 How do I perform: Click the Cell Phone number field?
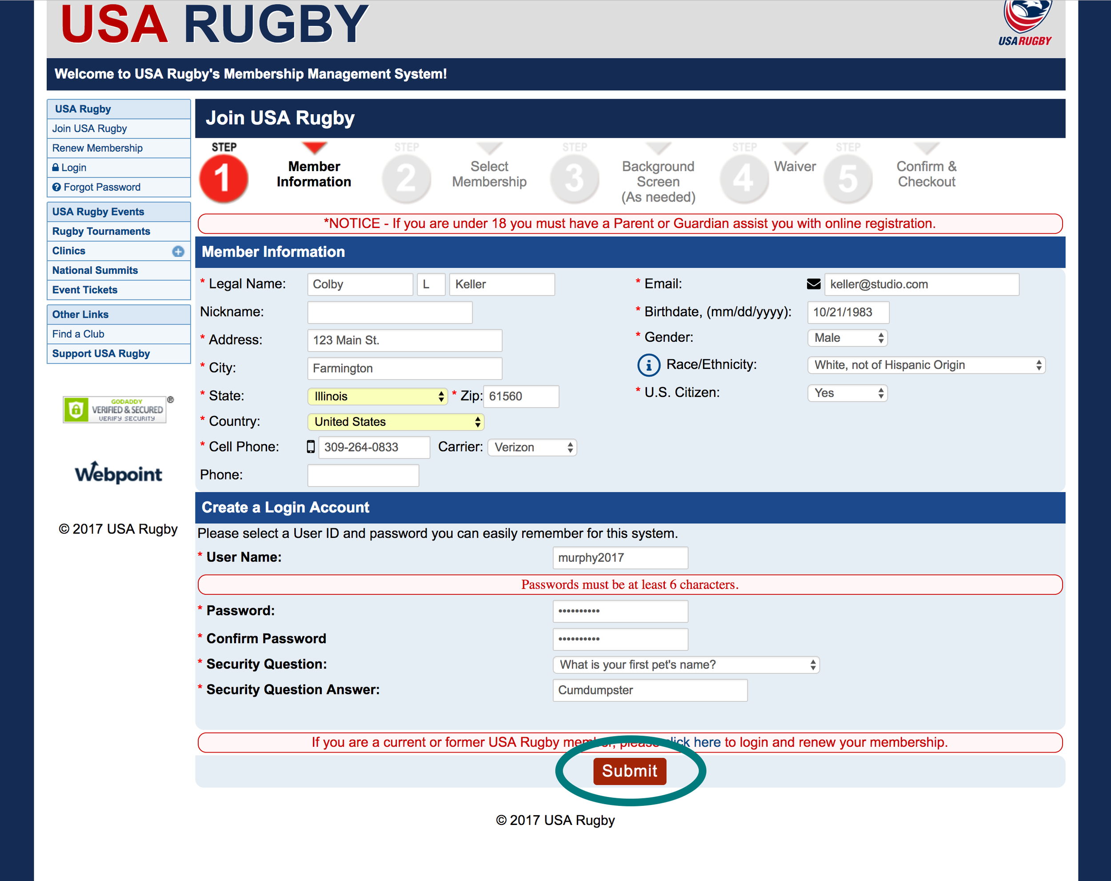coord(374,447)
